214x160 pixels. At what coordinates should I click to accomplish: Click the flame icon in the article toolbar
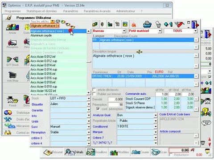(x=134, y=24)
